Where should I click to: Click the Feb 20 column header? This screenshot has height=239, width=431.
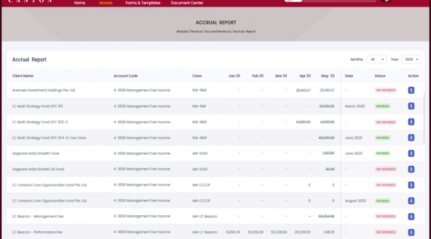pyautogui.click(x=258, y=76)
